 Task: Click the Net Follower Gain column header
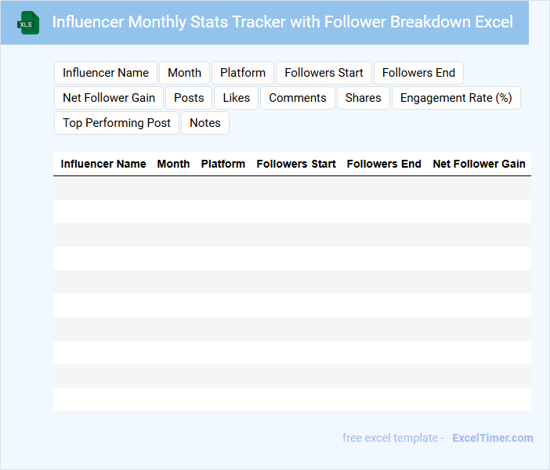(479, 164)
